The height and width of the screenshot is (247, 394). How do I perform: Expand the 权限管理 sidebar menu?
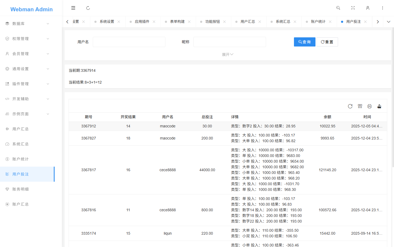[27, 38]
